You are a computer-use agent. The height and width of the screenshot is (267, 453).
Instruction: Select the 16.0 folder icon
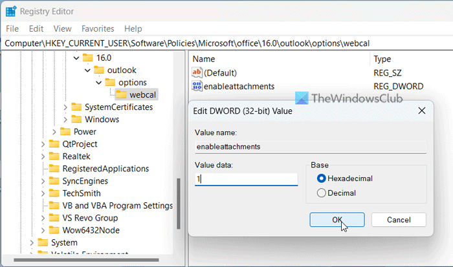tap(87, 58)
